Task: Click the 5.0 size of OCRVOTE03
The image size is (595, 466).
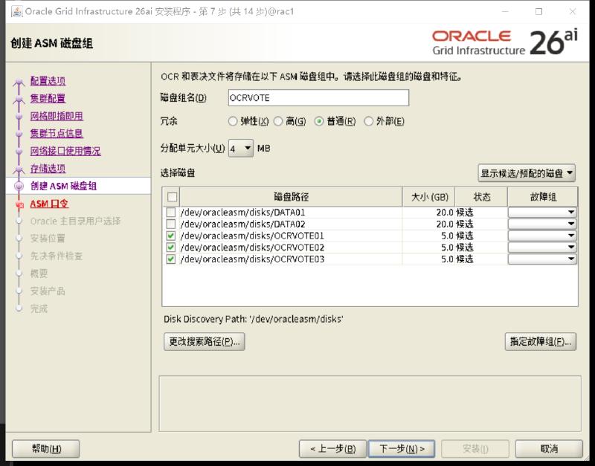Action: tap(448, 259)
